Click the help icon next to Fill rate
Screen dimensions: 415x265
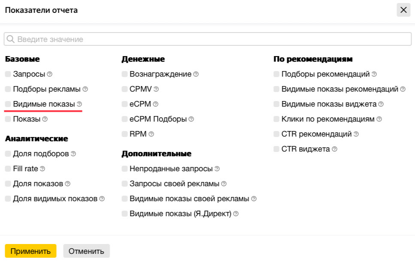tap(42, 169)
